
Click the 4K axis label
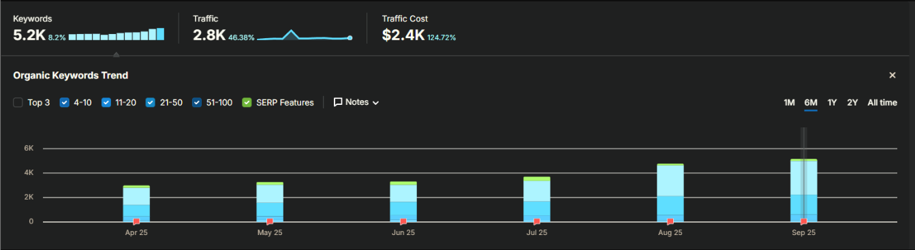point(29,172)
